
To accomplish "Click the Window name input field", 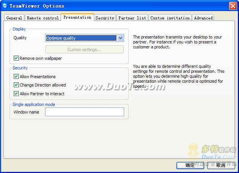I will pos(85,112).
